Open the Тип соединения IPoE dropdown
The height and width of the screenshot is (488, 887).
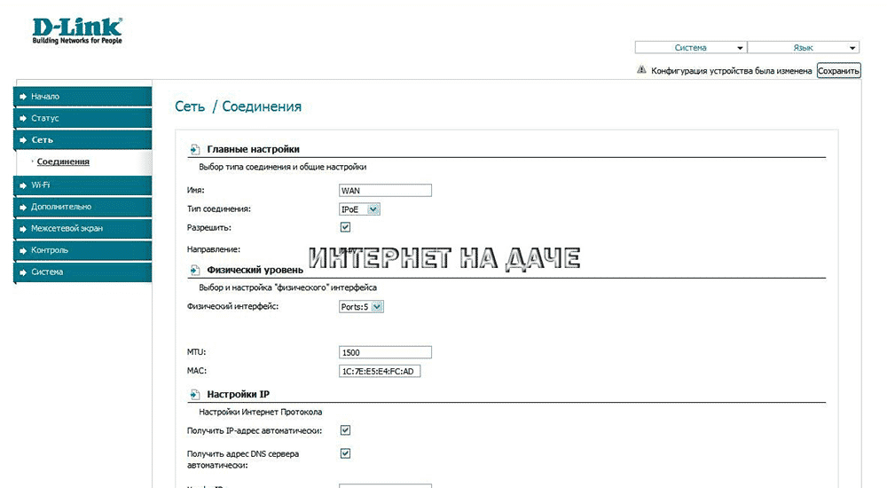point(360,209)
